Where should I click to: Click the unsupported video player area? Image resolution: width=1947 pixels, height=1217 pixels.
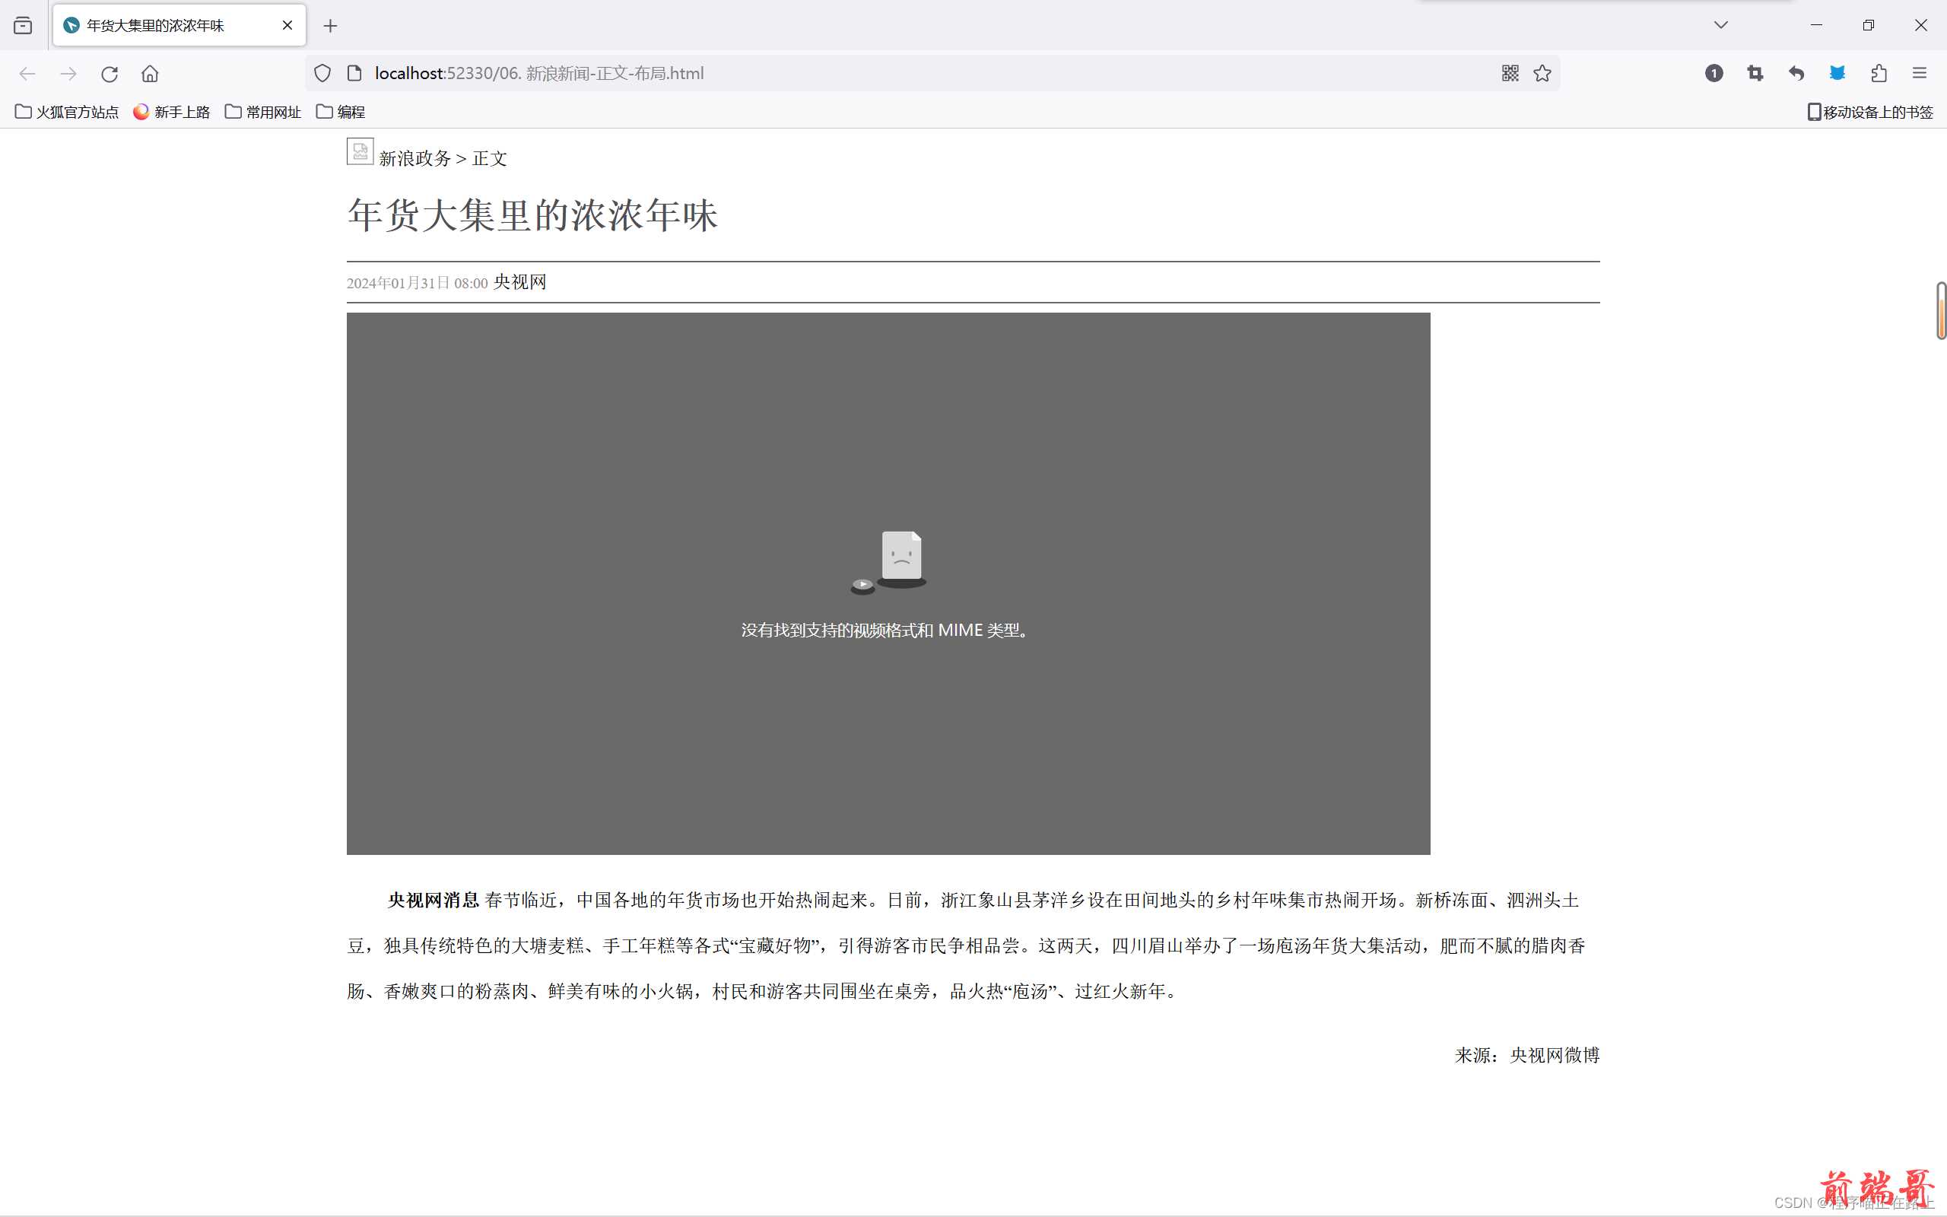click(888, 583)
